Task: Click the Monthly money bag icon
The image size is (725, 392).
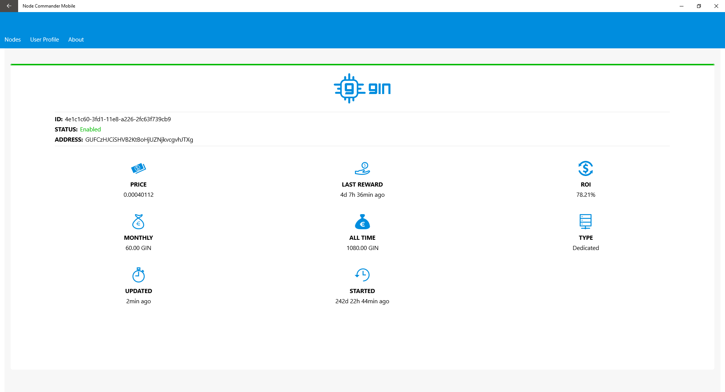Action: tap(138, 222)
